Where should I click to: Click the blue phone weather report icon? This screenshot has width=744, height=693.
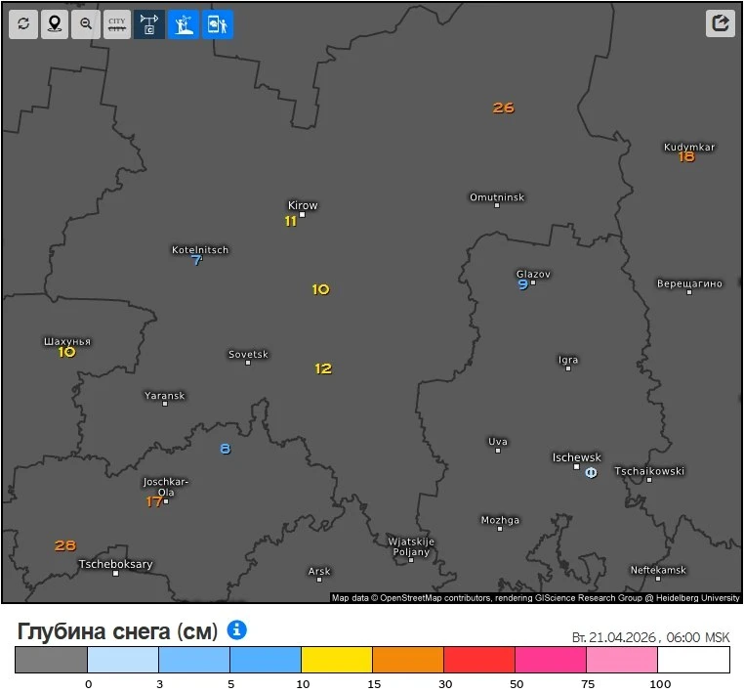pyautogui.click(x=218, y=23)
